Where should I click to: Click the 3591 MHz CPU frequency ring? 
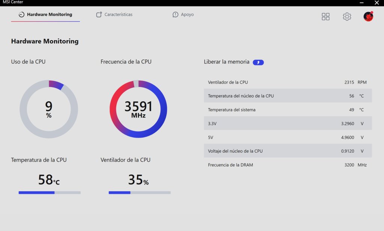(138, 109)
